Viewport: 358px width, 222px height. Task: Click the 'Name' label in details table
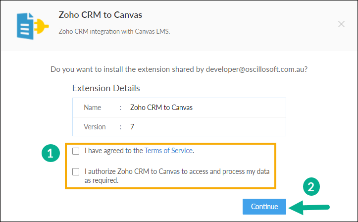(x=92, y=108)
